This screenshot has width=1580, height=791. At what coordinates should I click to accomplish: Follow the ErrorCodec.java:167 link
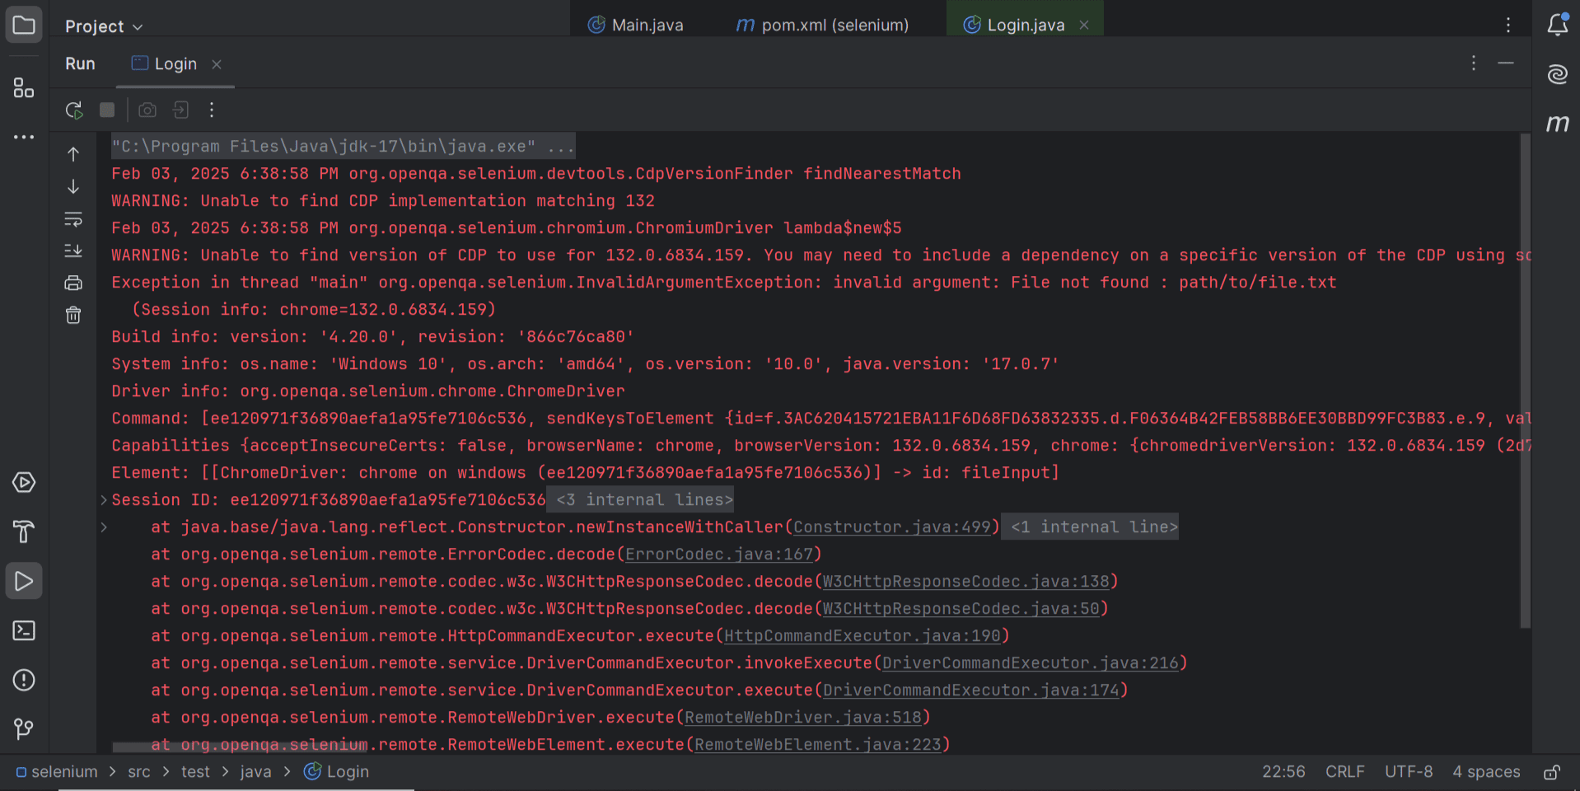click(x=720, y=554)
